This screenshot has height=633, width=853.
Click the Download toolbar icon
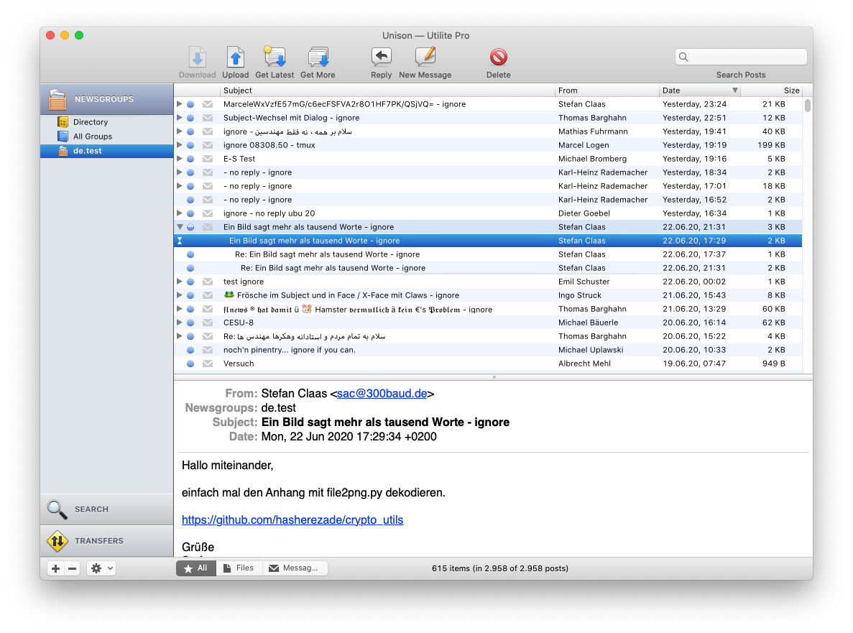pos(197,57)
